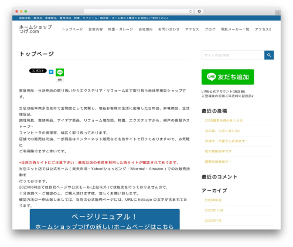The image size is (293, 247).
Task: Click the blue top announcement bar text
Action: [x=93, y=18]
